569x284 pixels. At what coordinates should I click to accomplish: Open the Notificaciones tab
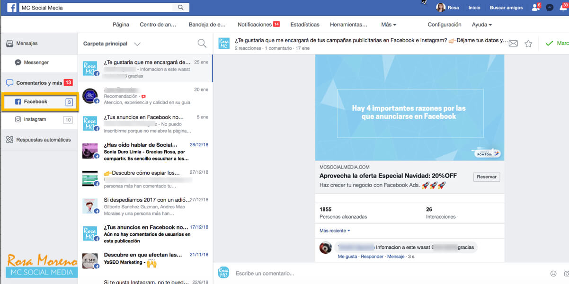coord(254,24)
